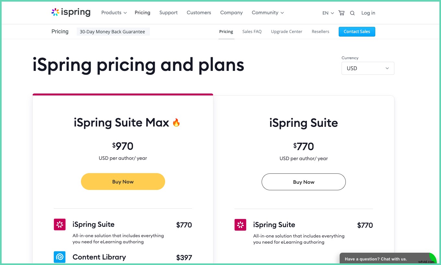Click the search magnifier icon
The height and width of the screenshot is (265, 441).
(352, 13)
